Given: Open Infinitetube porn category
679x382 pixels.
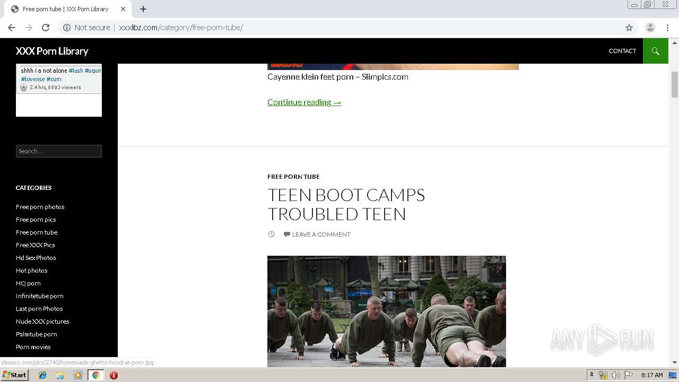Looking at the screenshot, I should click(x=39, y=296).
